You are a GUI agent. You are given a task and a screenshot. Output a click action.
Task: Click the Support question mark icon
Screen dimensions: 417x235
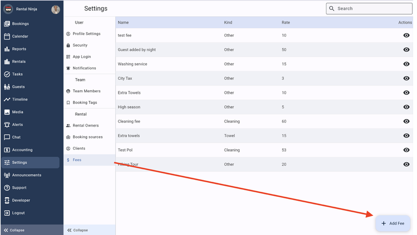pos(7,188)
